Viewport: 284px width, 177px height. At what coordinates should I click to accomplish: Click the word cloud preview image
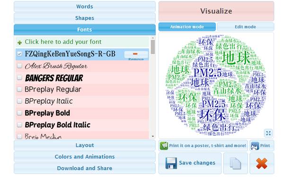216,85
